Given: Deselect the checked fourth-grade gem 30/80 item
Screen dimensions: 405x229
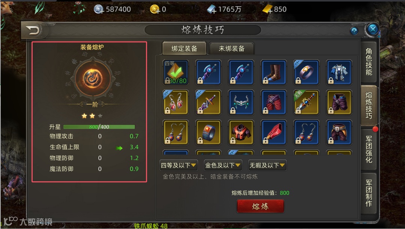Looking at the screenshot, I should 175,72.
